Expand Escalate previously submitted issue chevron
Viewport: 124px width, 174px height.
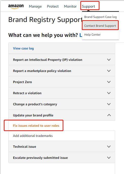(109, 158)
